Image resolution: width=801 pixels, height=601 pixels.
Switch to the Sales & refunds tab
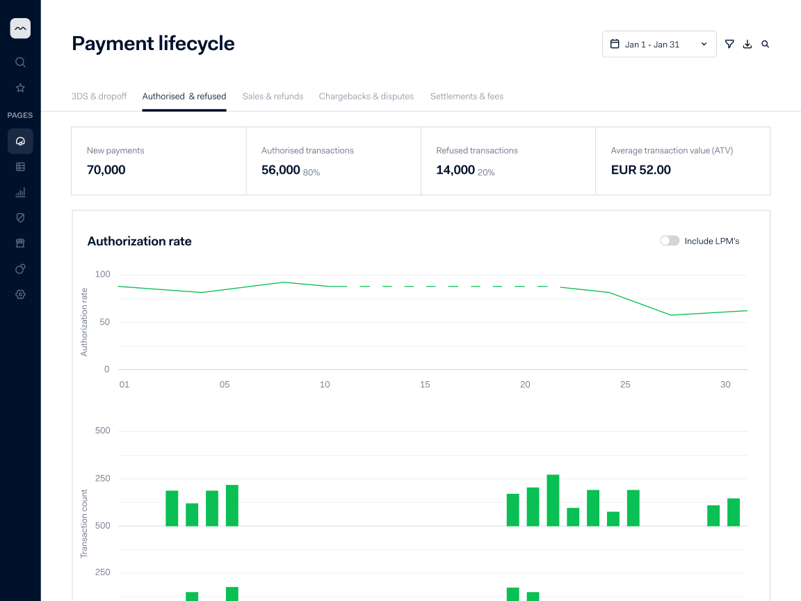point(273,96)
